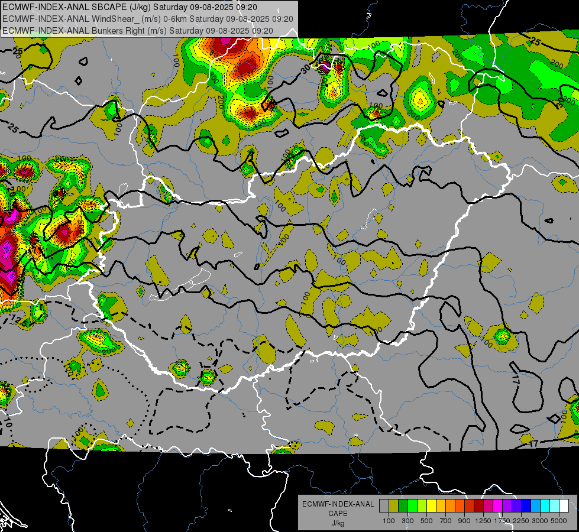Select the bright green legend swatch
This screenshot has height=532, width=579.
point(412,506)
